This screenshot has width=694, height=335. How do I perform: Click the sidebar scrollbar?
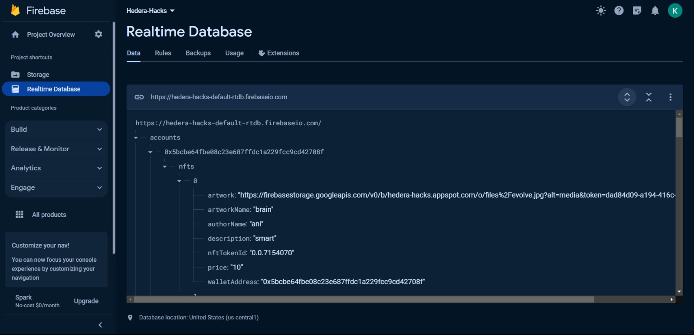point(114,138)
